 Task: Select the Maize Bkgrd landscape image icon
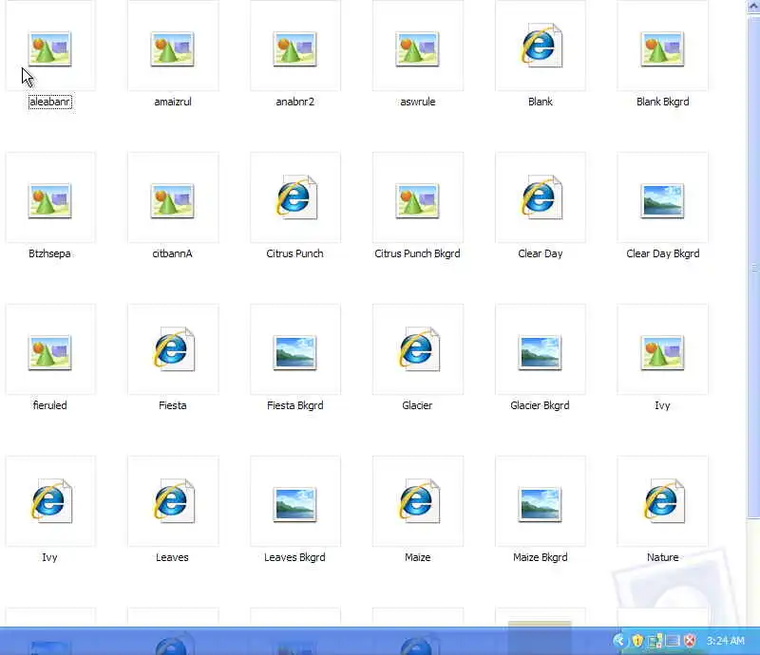tap(540, 504)
